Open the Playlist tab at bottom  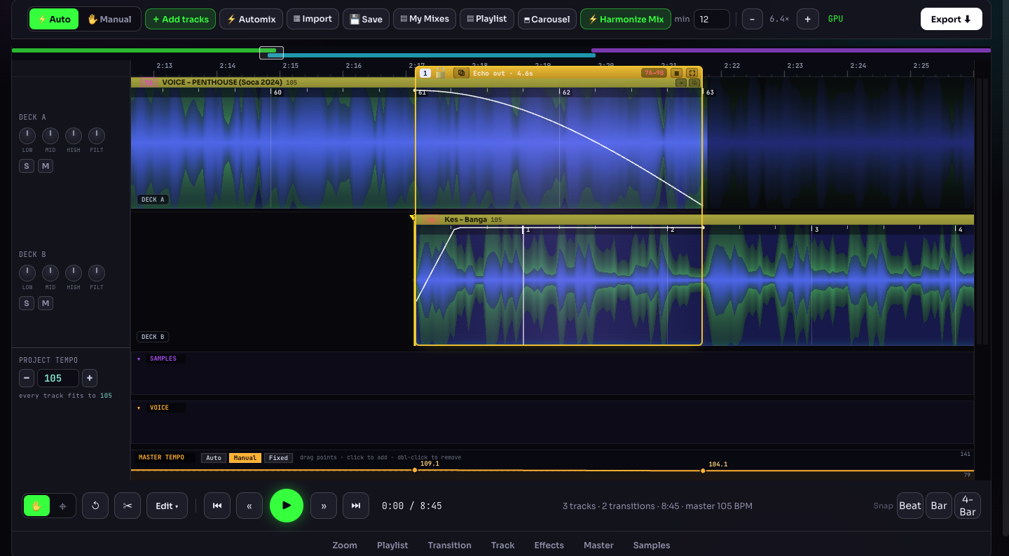392,545
